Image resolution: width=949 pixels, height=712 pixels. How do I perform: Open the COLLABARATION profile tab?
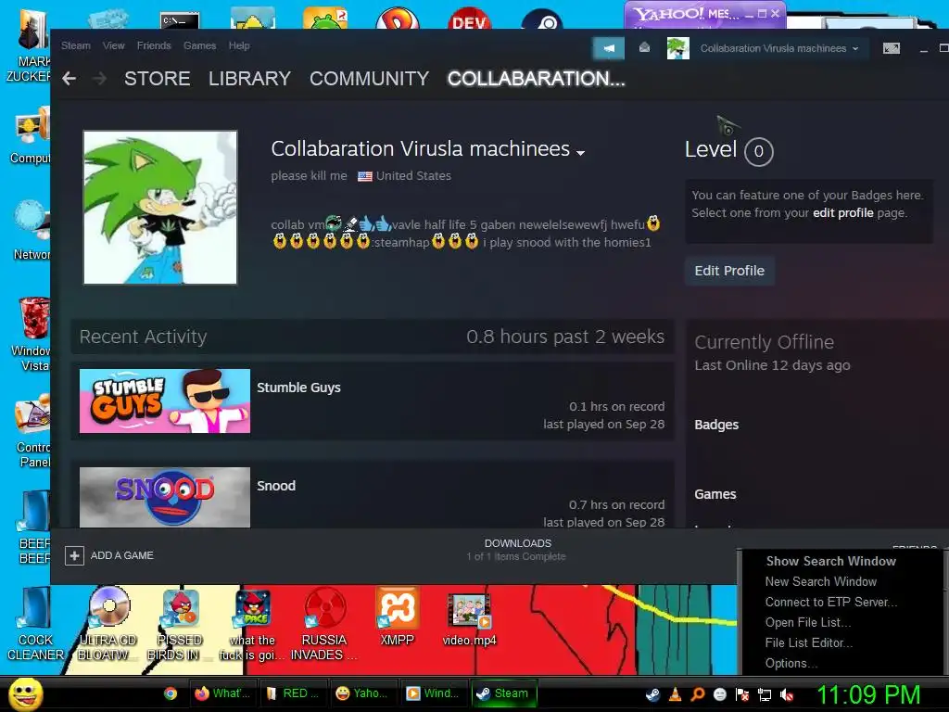click(537, 79)
